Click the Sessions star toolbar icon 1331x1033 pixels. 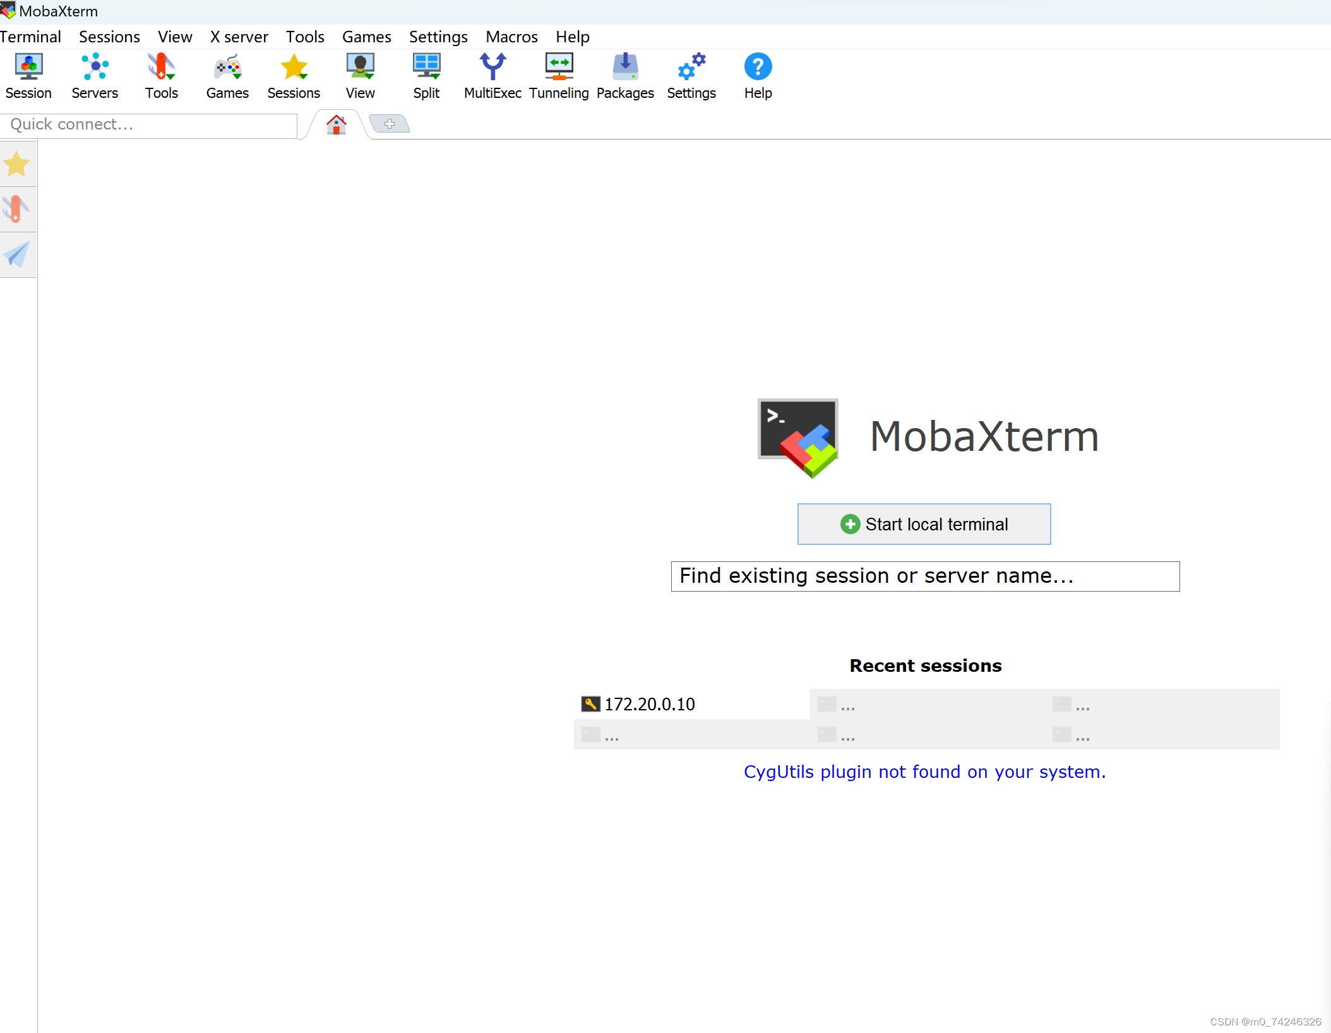click(x=294, y=76)
